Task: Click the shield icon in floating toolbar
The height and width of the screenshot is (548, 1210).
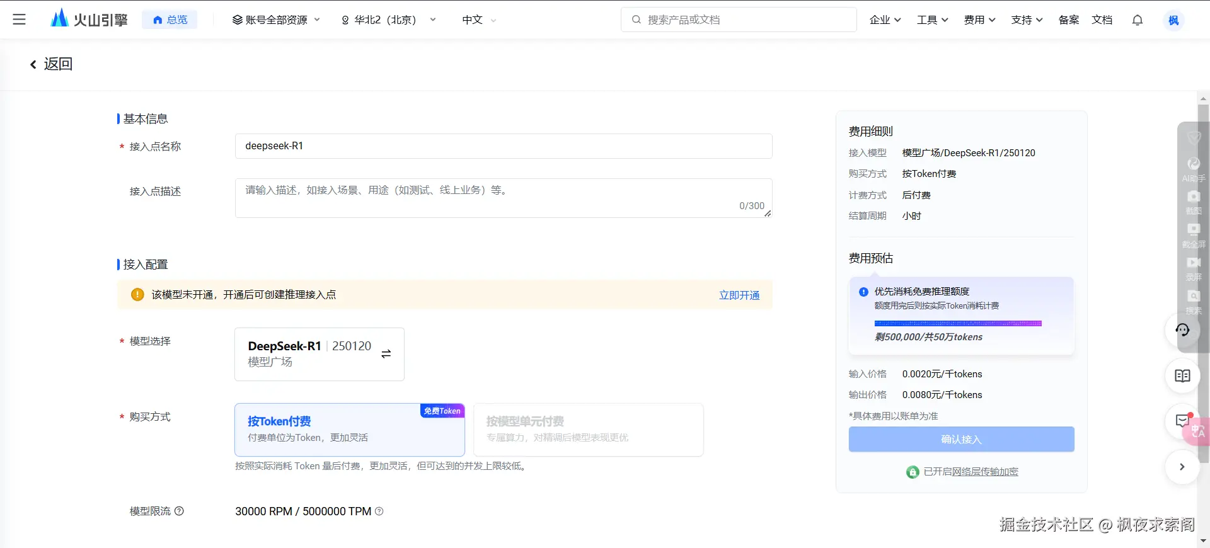Action: coord(1194,137)
